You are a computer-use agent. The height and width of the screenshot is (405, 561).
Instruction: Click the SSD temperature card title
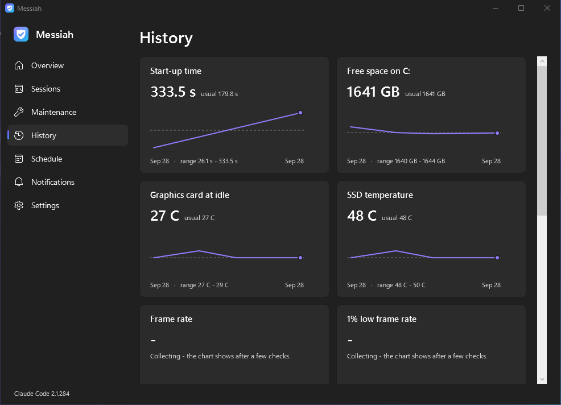[x=379, y=195]
